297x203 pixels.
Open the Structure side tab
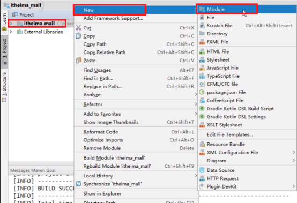pos(4,87)
